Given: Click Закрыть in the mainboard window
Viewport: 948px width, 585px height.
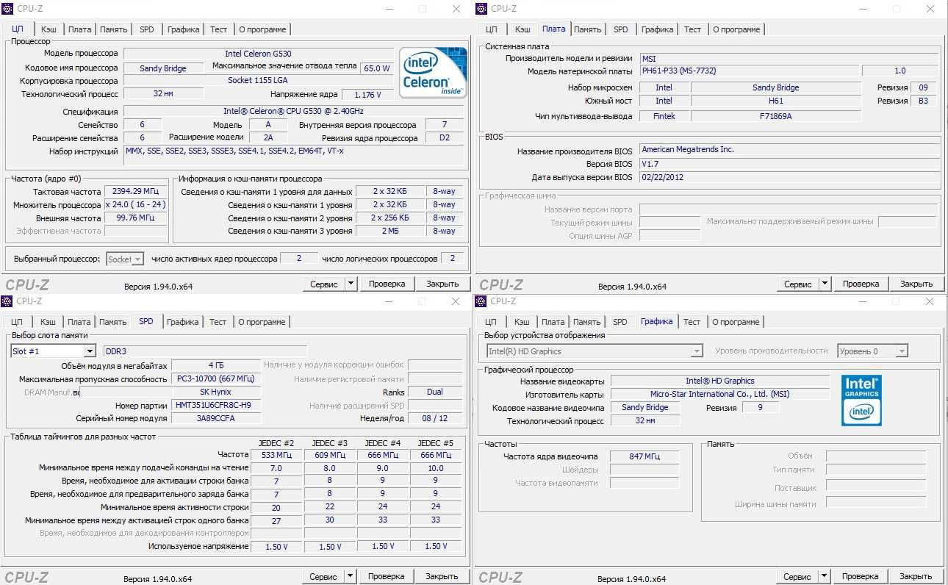Looking at the screenshot, I should coord(916,284).
